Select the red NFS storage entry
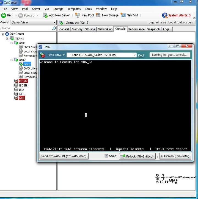 point(22,98)
